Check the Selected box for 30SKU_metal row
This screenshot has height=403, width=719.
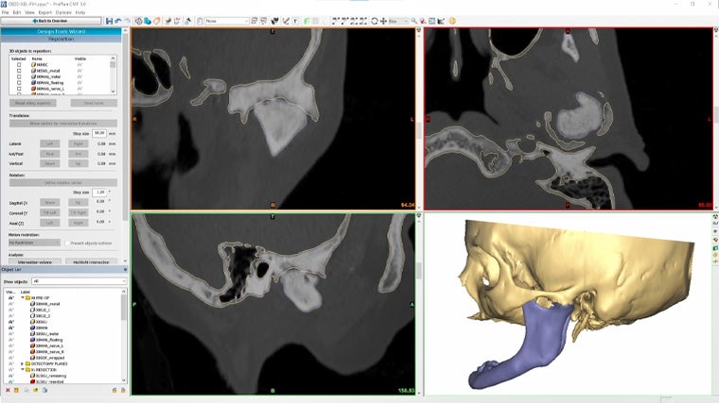coord(19,71)
